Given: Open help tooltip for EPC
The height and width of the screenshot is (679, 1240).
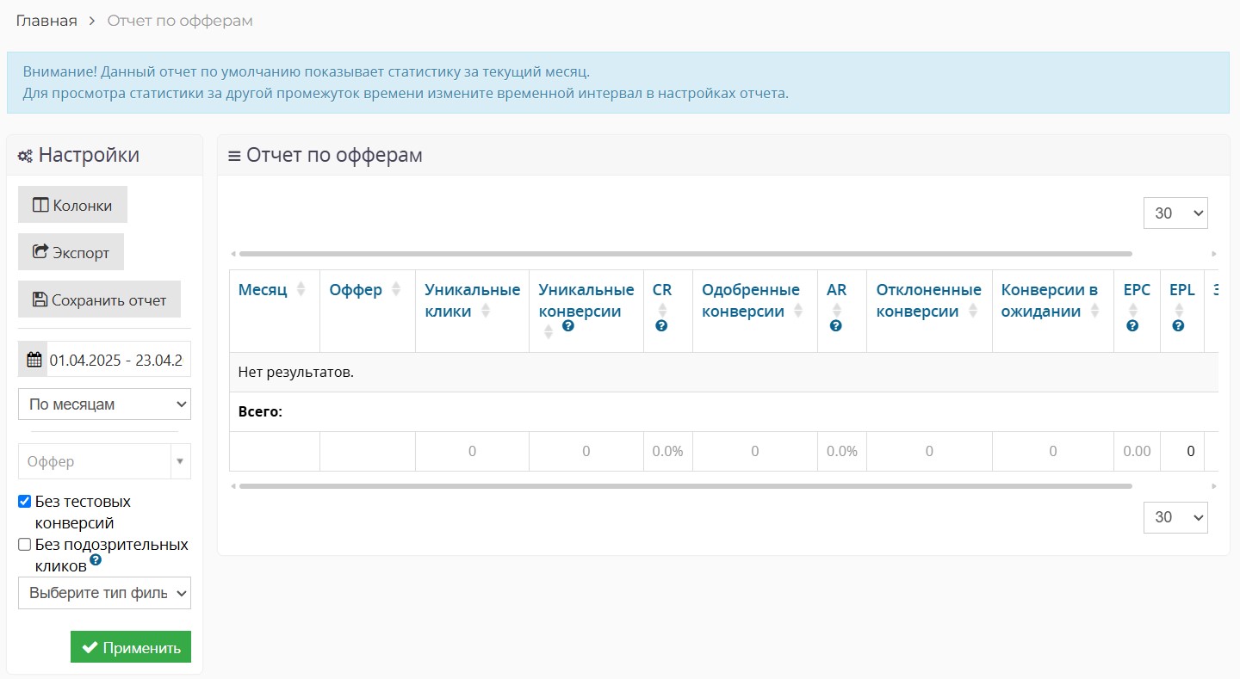Looking at the screenshot, I should (x=1132, y=326).
